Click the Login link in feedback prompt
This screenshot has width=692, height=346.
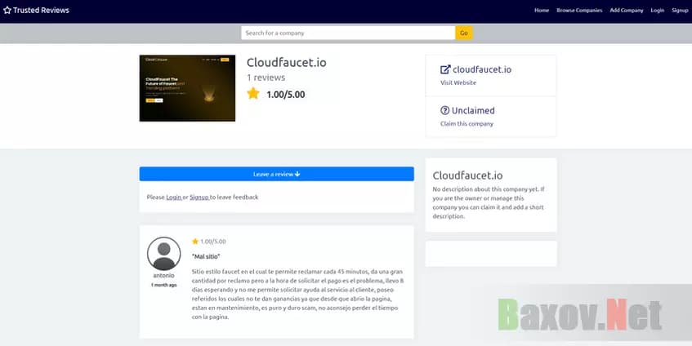point(173,197)
